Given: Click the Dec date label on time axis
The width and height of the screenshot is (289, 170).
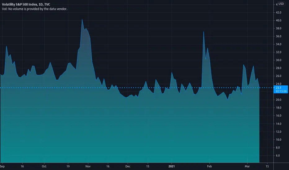Looking at the screenshot, I should coord(128,166).
